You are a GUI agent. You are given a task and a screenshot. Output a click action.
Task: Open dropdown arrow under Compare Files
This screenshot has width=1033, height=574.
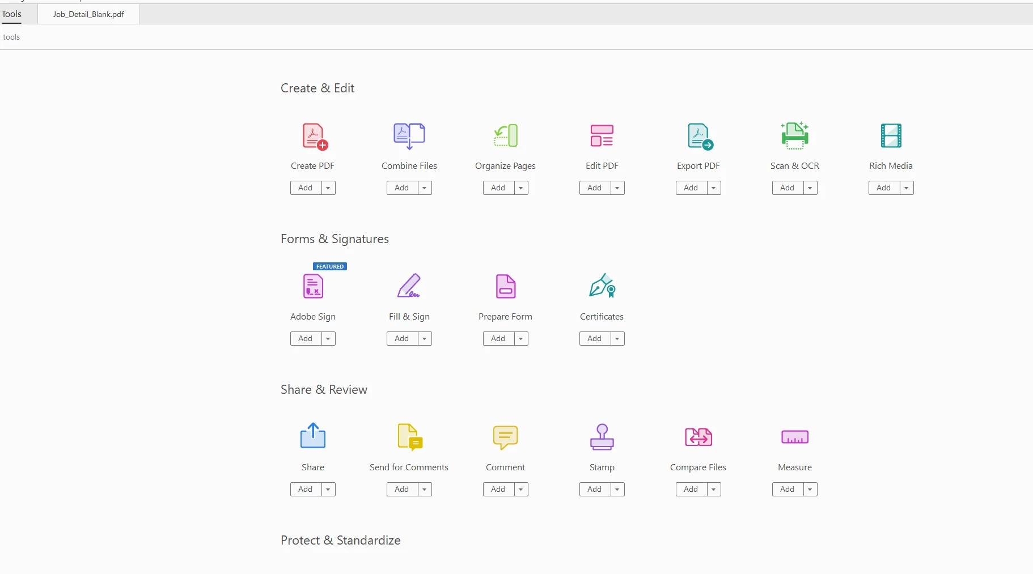tap(714, 490)
